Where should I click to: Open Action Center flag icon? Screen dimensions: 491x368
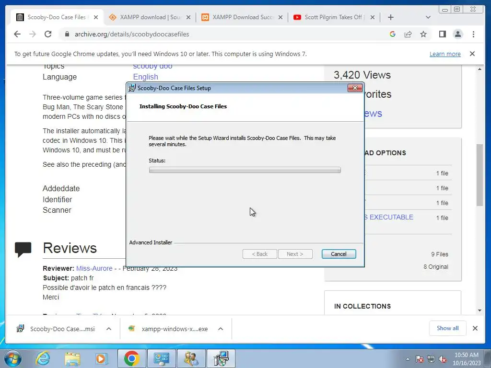[419, 359]
